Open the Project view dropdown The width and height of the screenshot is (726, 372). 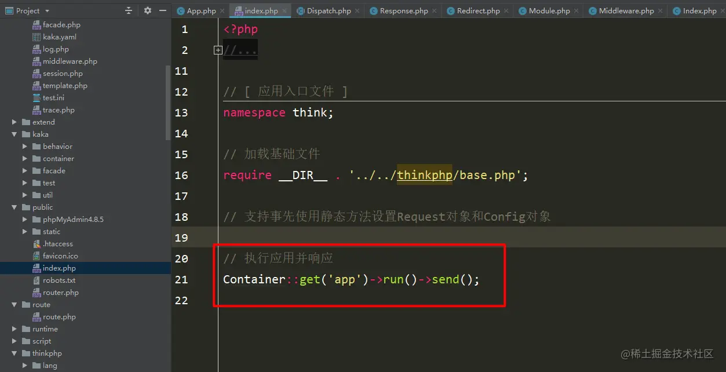[47, 11]
